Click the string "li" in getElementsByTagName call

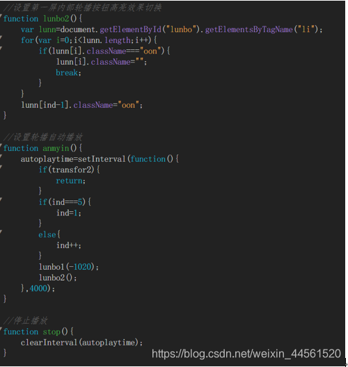[x=306, y=29]
